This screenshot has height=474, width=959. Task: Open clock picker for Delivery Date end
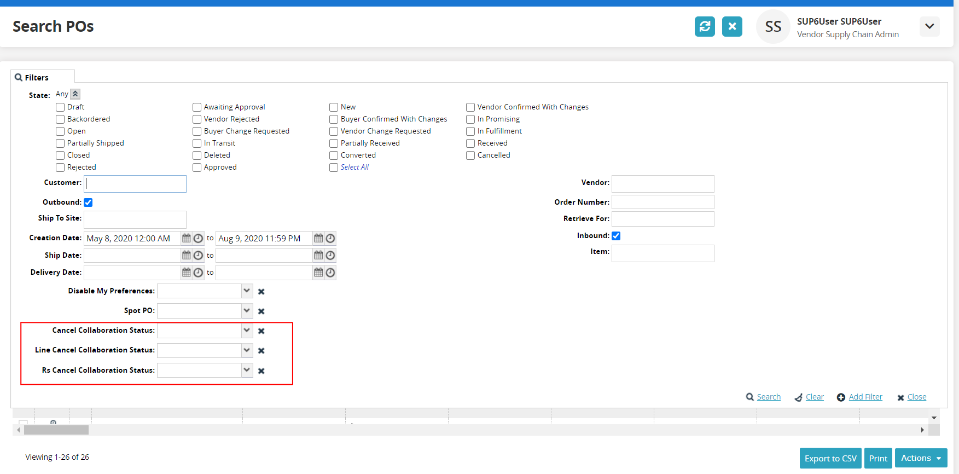click(330, 273)
